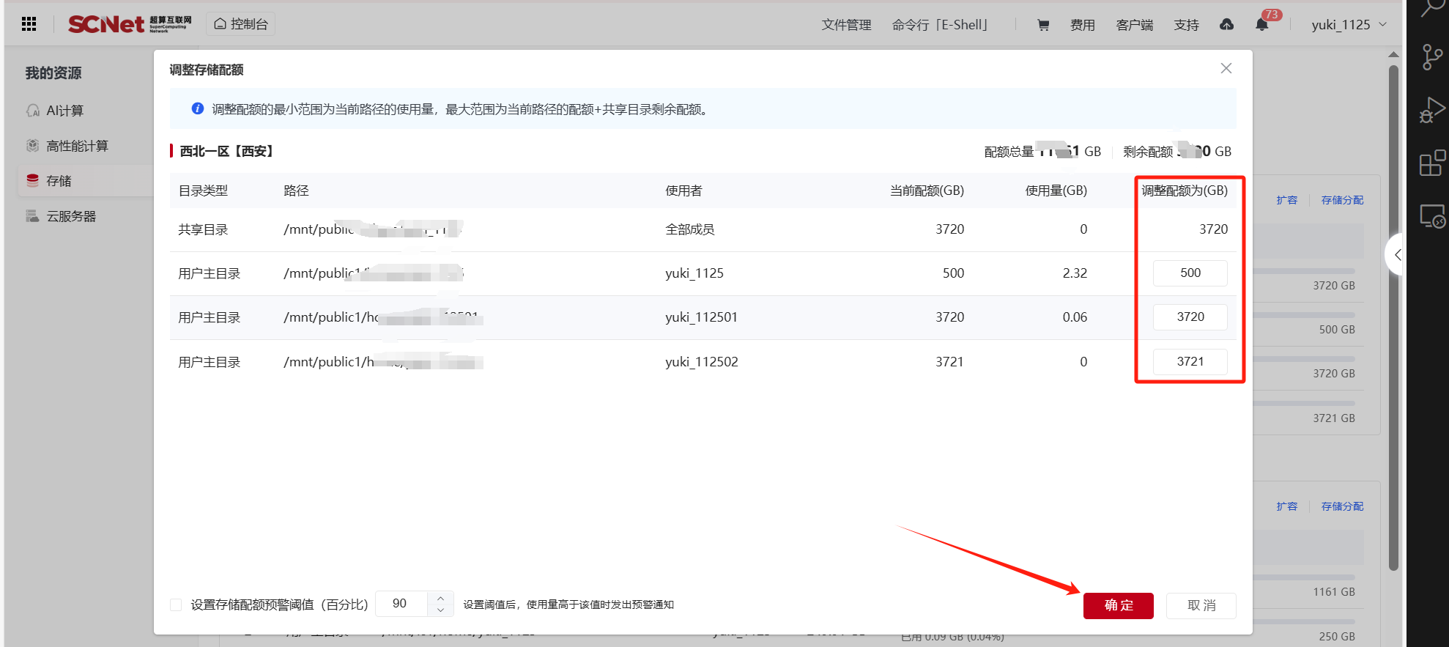Open remote explorer icon

1431,216
